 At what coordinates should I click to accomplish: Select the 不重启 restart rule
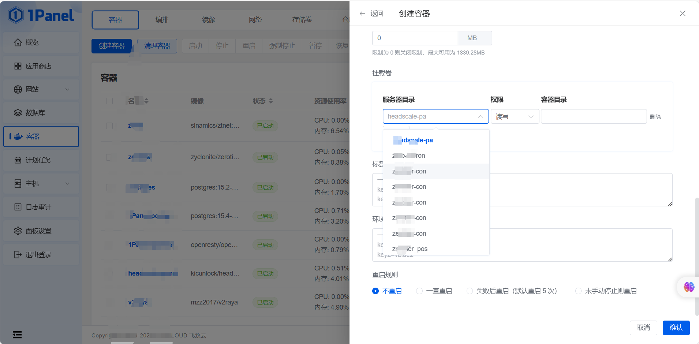tap(376, 291)
